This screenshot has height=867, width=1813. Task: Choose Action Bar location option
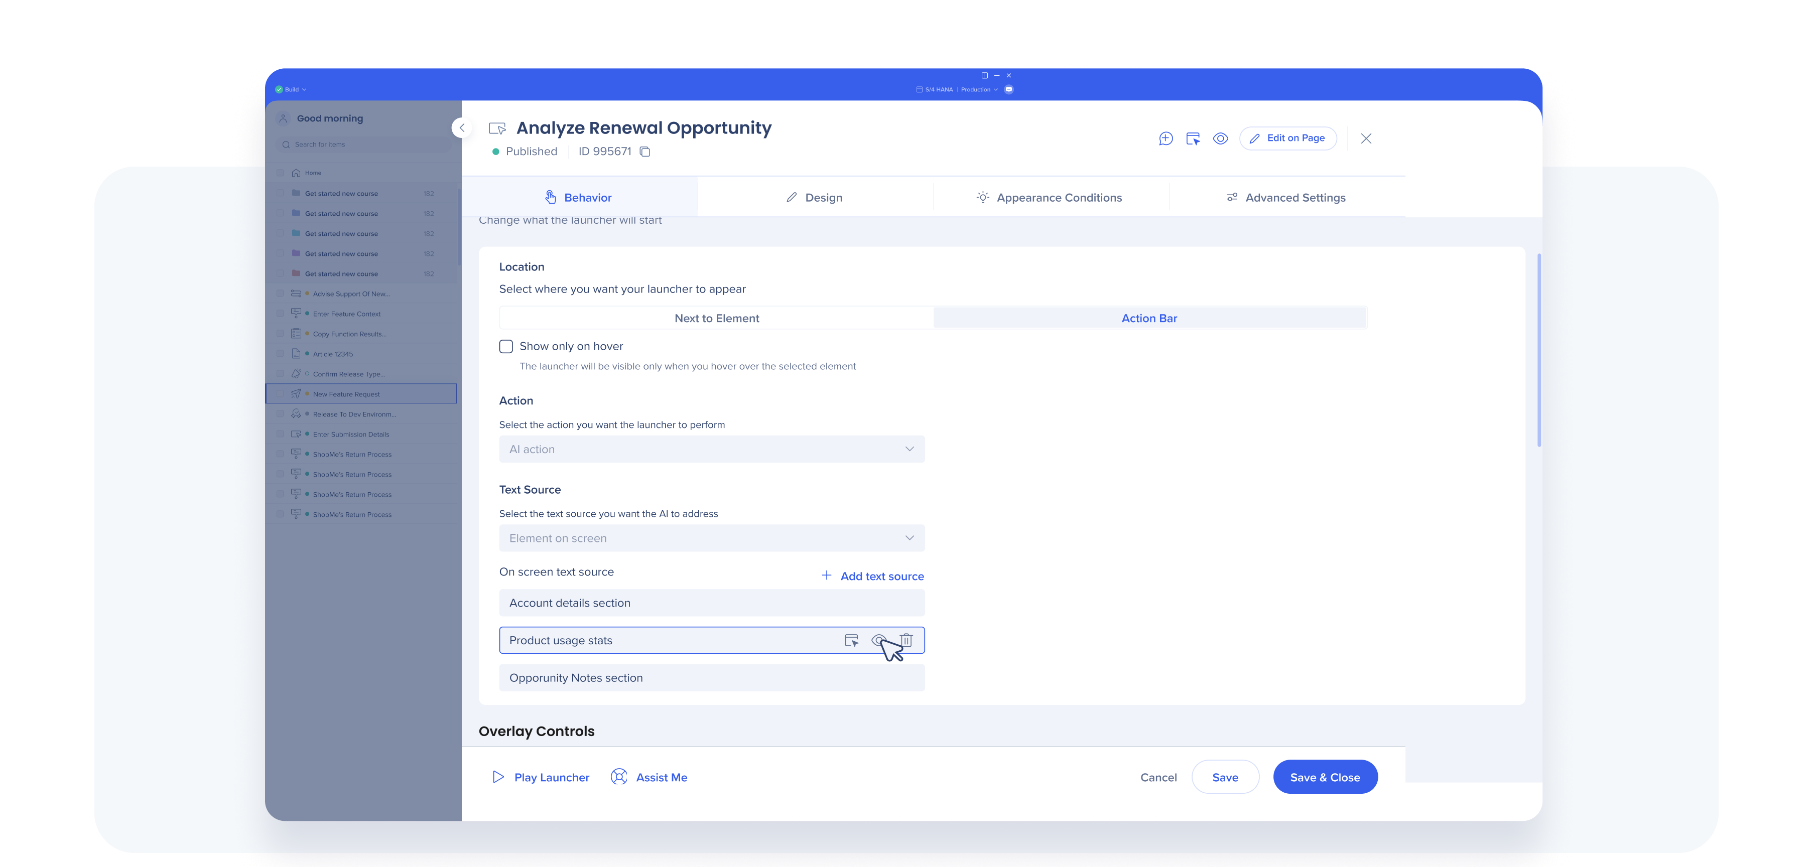(x=1148, y=318)
